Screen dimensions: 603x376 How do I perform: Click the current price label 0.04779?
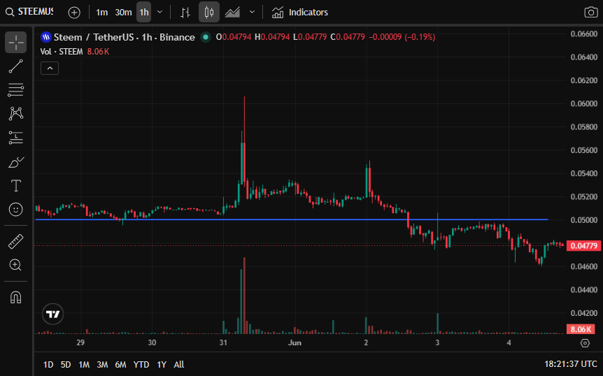coord(584,246)
